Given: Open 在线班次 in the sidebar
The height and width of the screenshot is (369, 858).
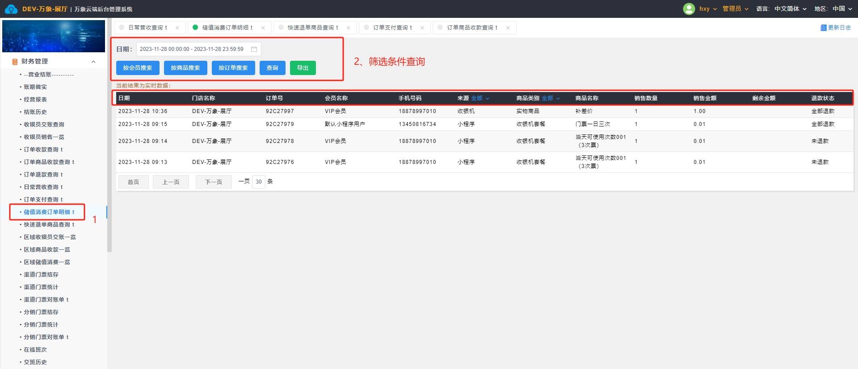Looking at the screenshot, I should tap(35, 350).
